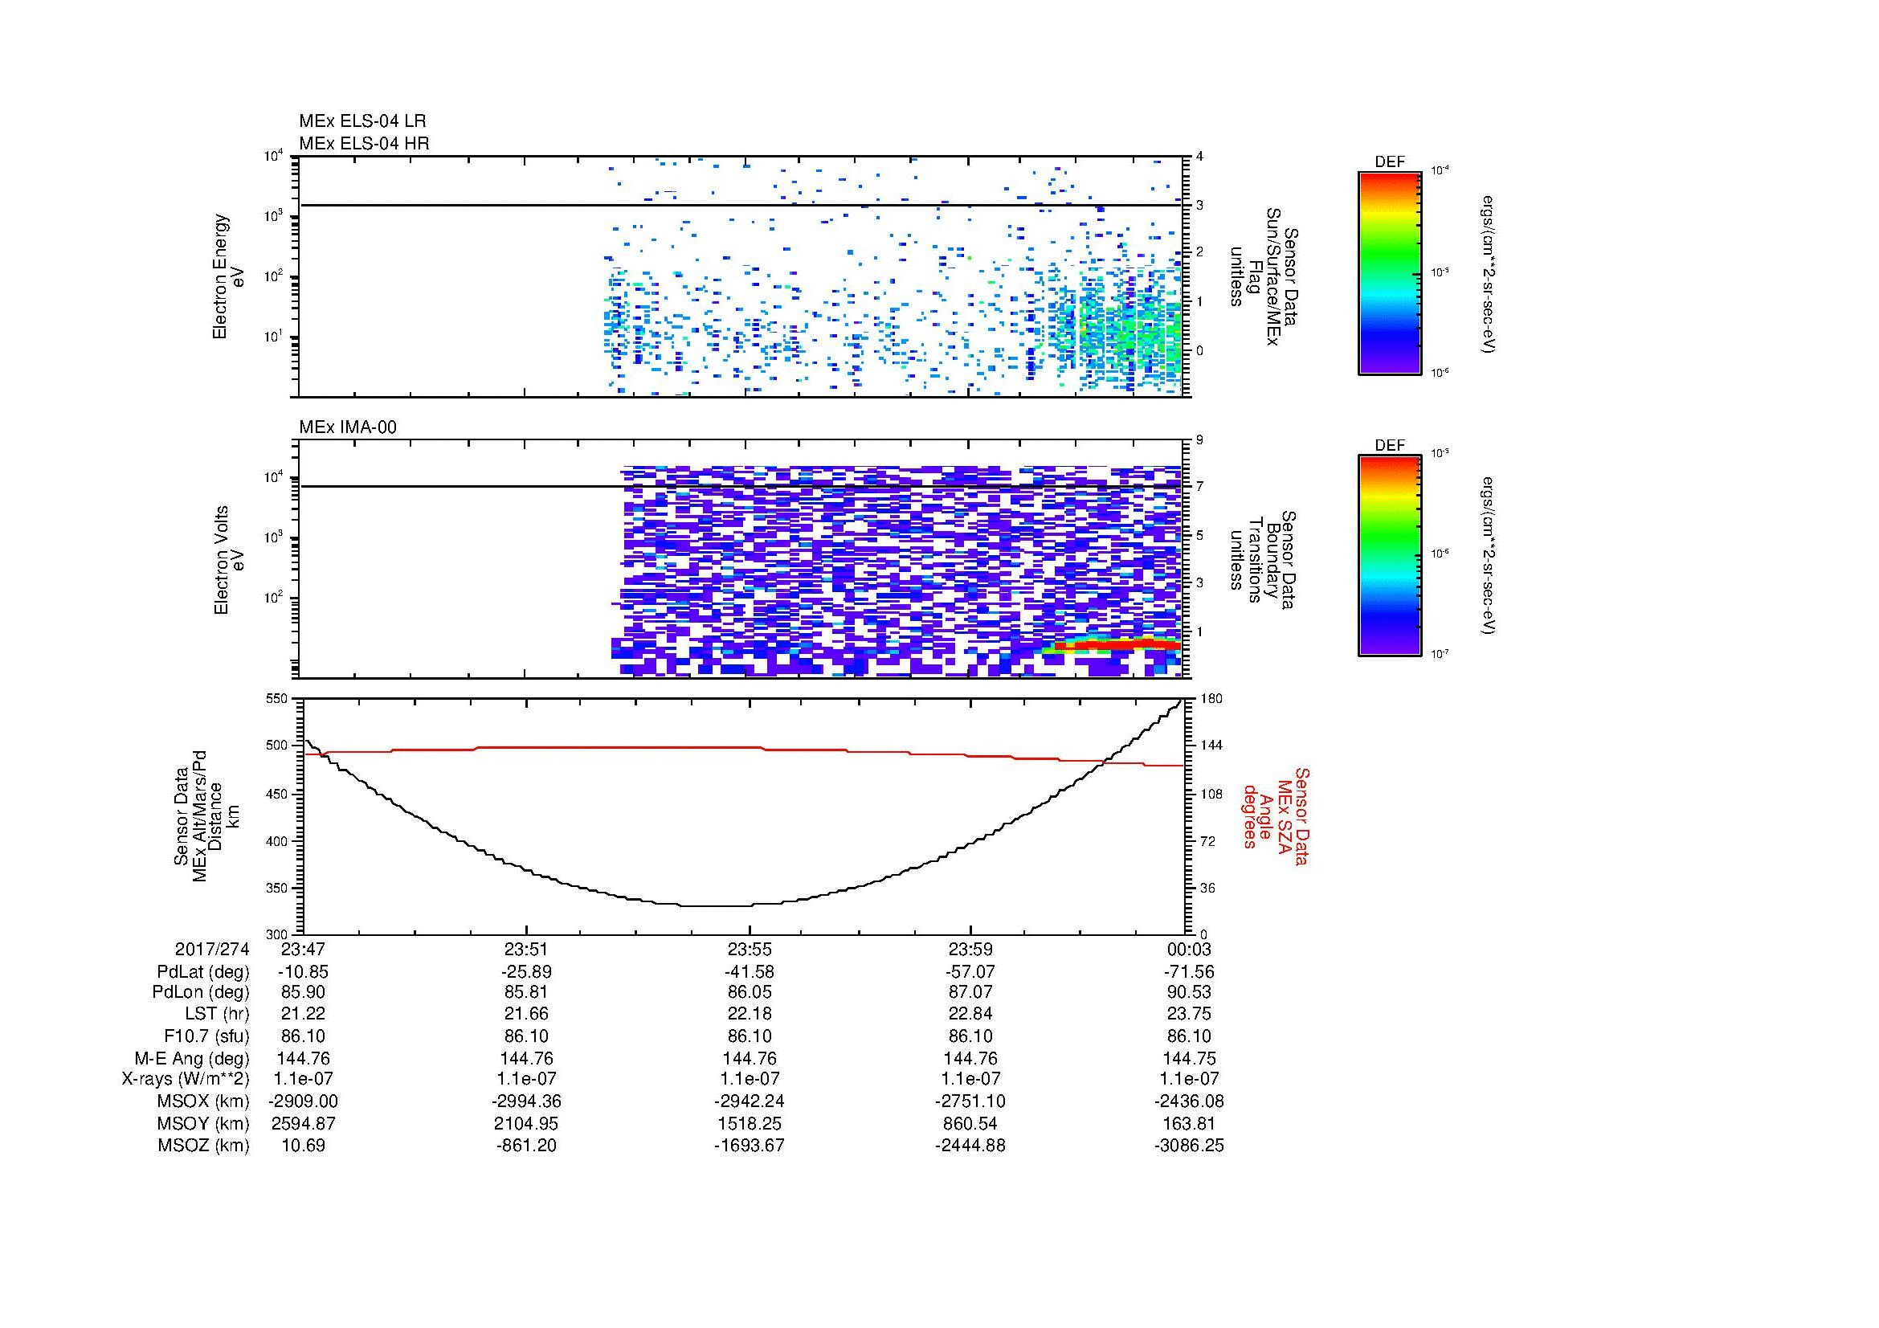Click the horizontal black line in the IMA panel
This screenshot has height=1328, width=1879.
pyautogui.click(x=741, y=487)
